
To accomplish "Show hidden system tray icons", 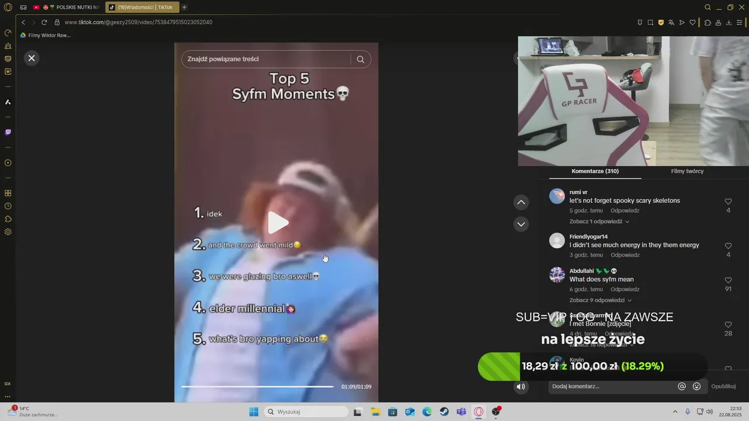I will [675, 412].
